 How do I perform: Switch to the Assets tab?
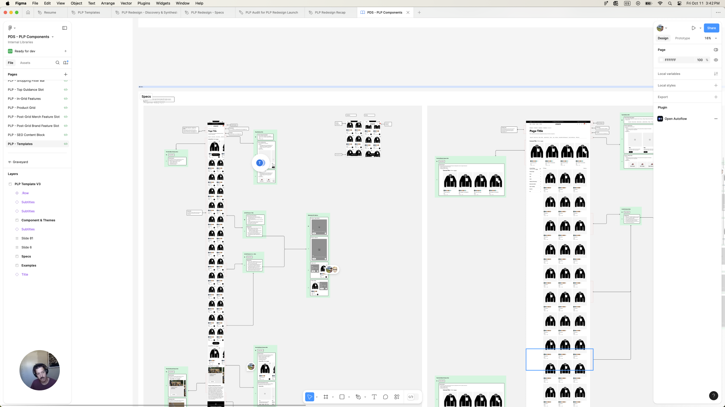[25, 63]
